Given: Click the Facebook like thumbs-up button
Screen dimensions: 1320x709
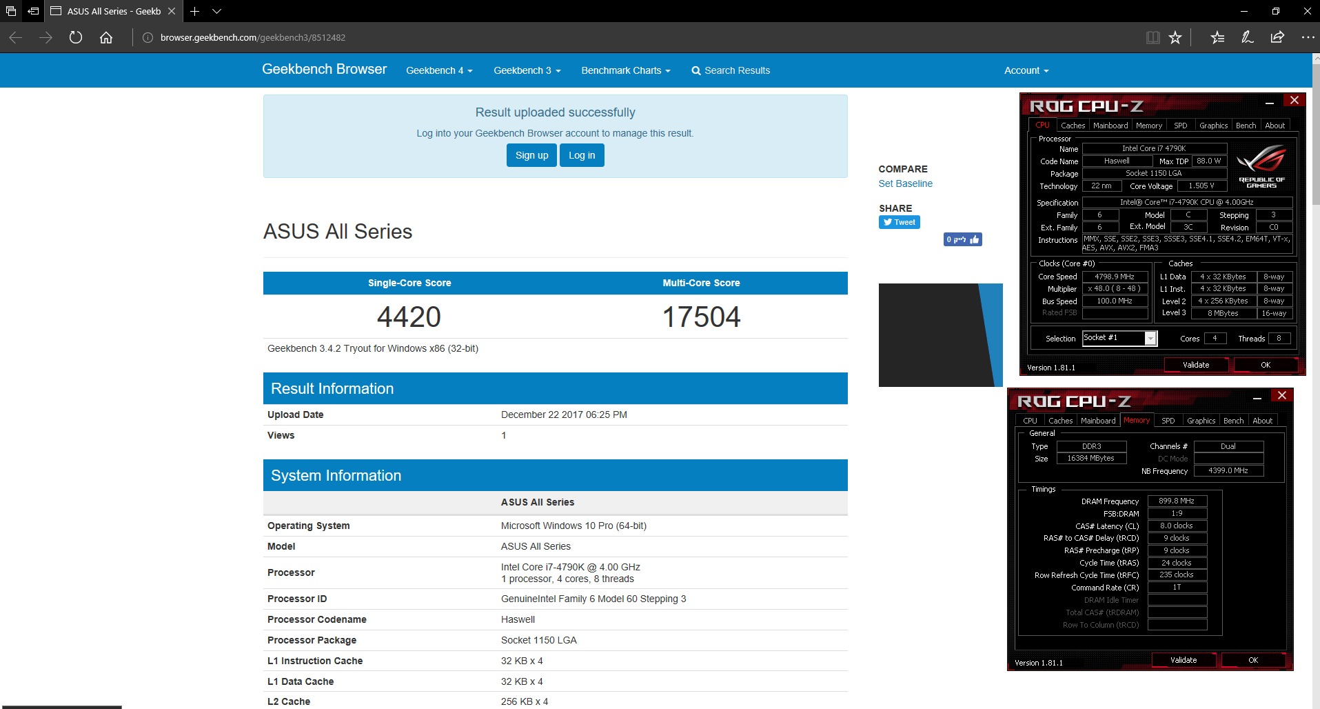Looking at the screenshot, I should click(x=963, y=239).
